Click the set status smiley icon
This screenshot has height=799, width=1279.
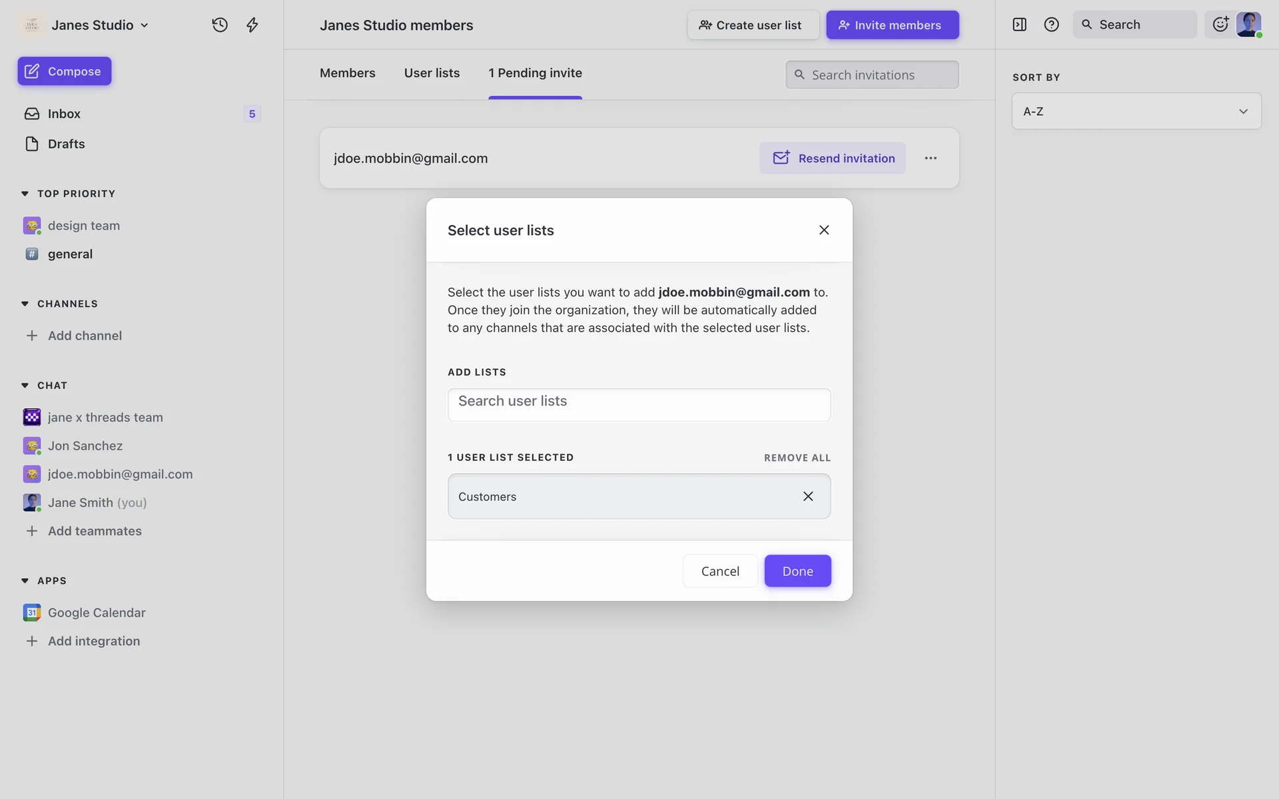tap(1220, 25)
